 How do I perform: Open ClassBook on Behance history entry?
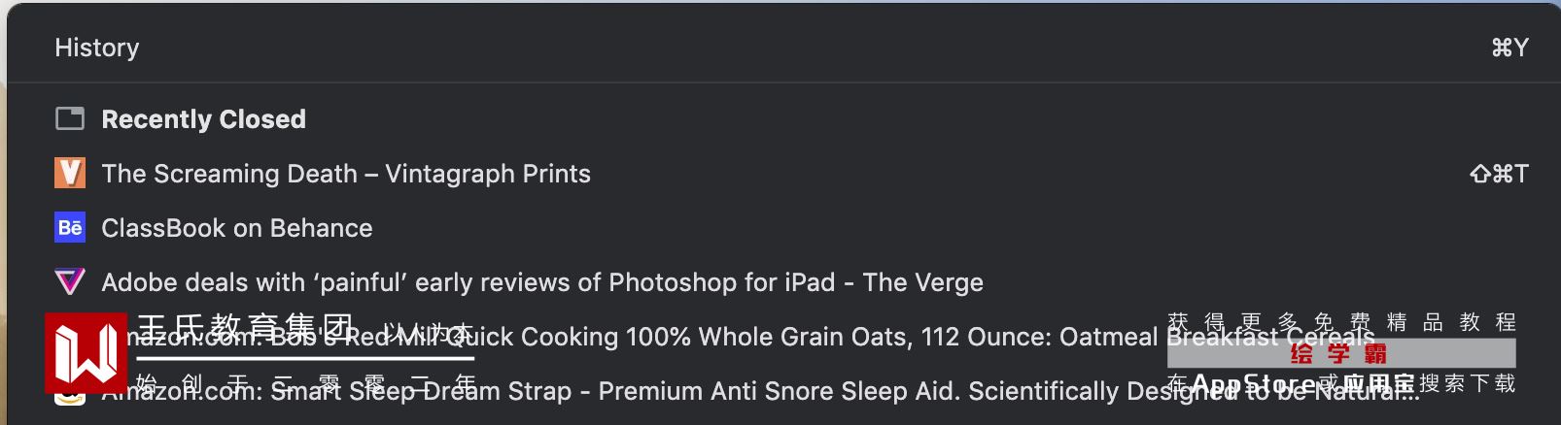[237, 228]
